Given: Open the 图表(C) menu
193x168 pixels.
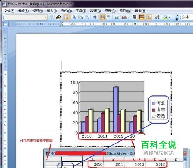Looking at the screenshot, I should (x=110, y=11).
